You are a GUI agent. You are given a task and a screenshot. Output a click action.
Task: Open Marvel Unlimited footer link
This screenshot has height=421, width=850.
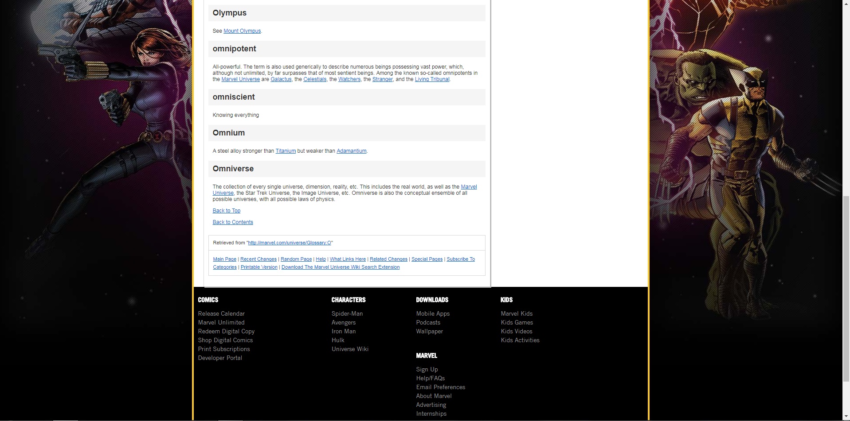click(221, 322)
